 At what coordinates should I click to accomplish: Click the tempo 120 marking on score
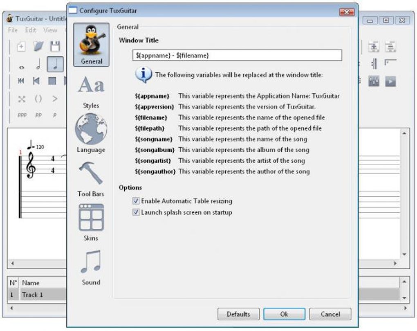click(x=36, y=146)
